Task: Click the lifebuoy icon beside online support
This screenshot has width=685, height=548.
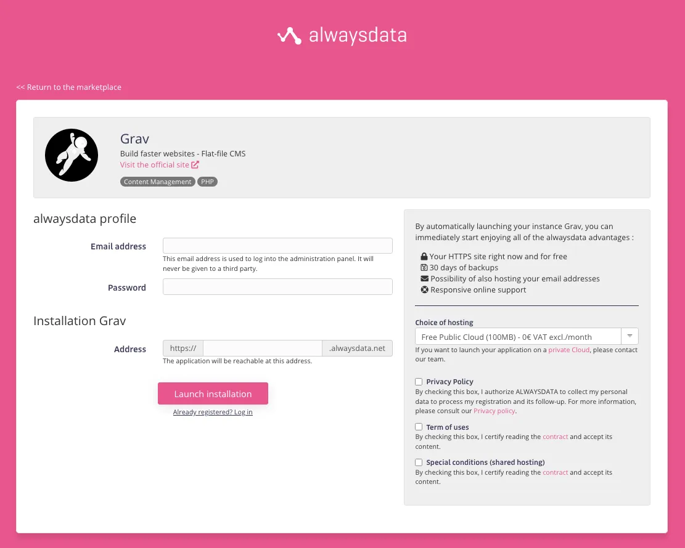Action: [x=424, y=289]
